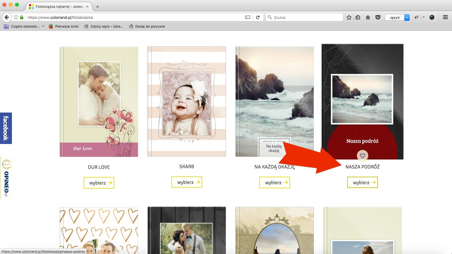Viewport: 452px width, 254px height.
Task: Go to the browser home page icon
Action: [368, 18]
